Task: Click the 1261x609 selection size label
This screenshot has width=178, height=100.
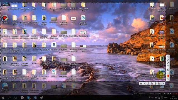Action: click(x=6, y=5)
